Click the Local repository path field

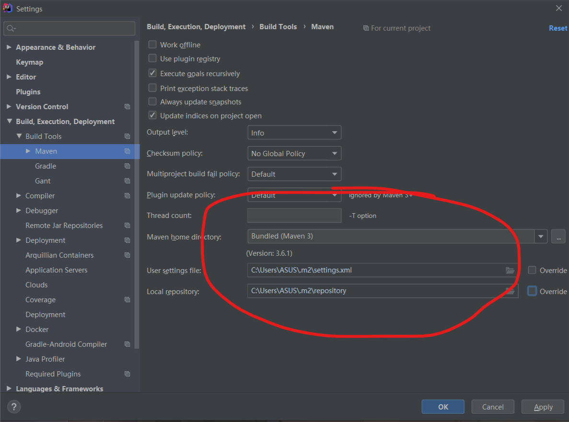tap(383, 291)
